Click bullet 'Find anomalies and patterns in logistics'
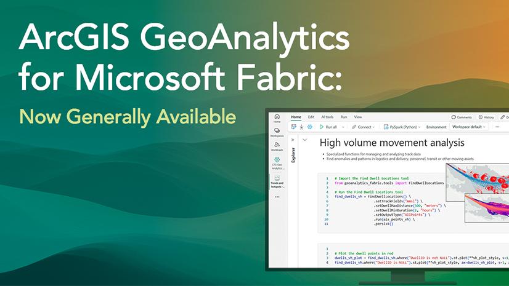The height and width of the screenshot is (286, 509). (400, 159)
